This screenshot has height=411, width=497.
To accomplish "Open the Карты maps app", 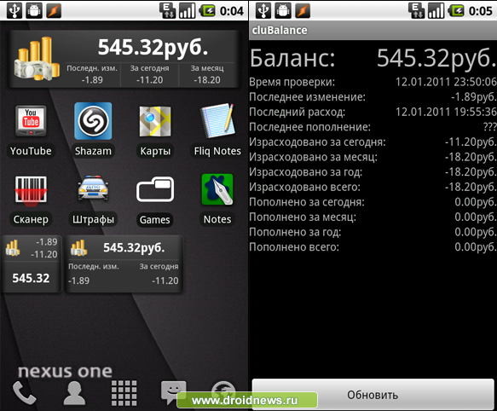I will pyautogui.click(x=155, y=121).
